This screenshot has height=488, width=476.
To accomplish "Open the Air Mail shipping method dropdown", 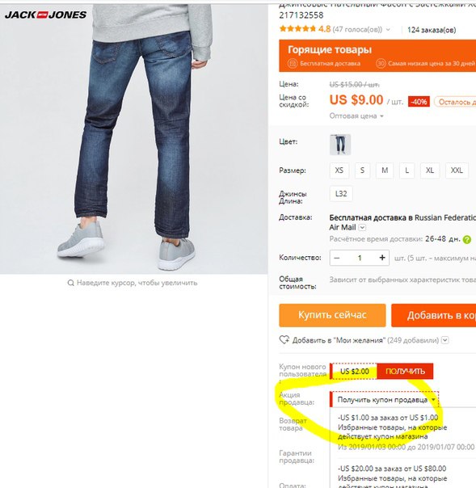I will point(362,228).
